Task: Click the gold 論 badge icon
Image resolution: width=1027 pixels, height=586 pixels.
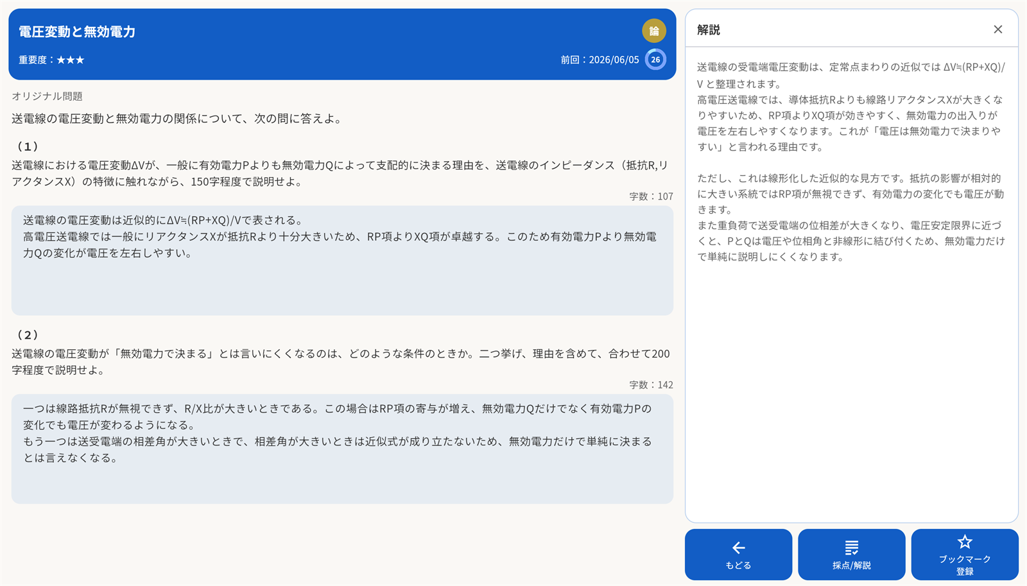Action: (654, 31)
